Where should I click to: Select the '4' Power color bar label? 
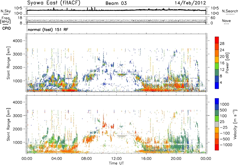coord(221,83)
